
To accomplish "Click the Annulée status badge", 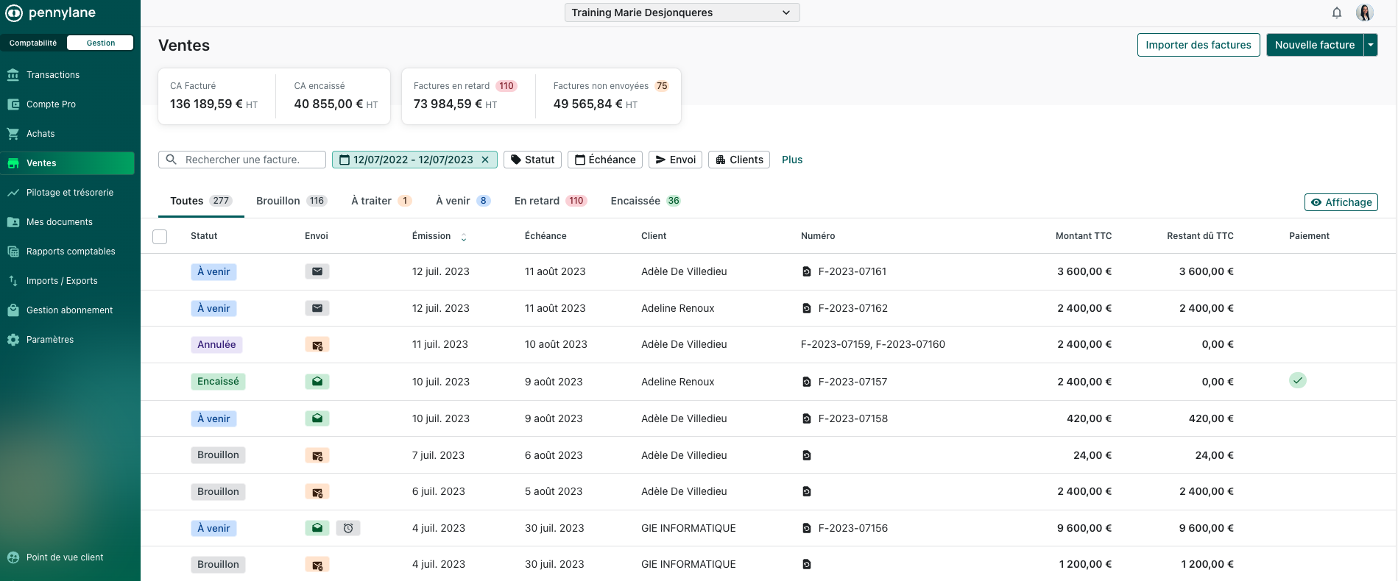I will pos(216,344).
